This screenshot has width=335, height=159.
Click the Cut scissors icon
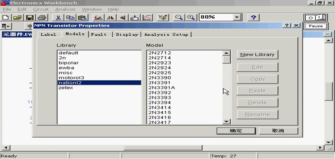tap(58, 17)
